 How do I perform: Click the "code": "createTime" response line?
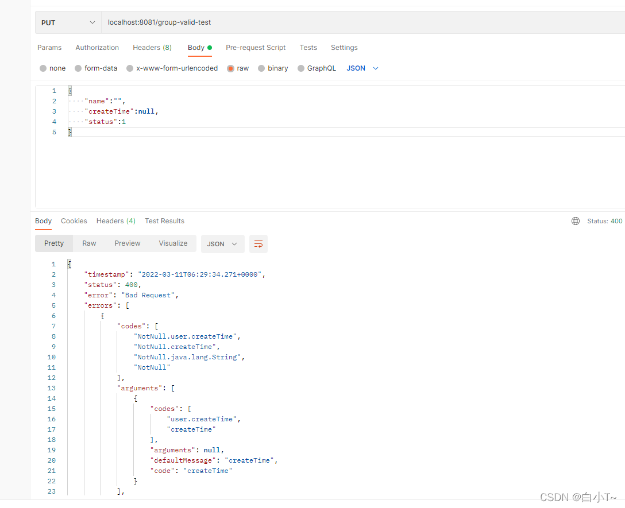[191, 471]
